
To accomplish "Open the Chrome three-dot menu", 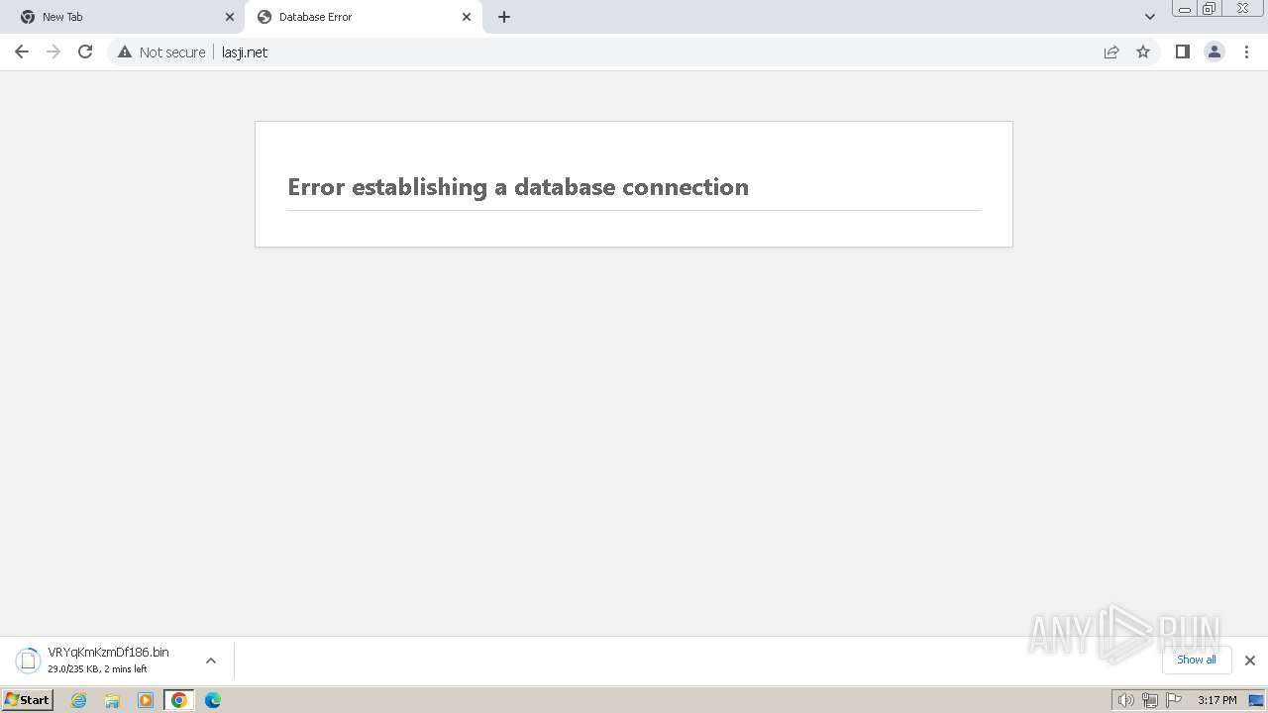I will pos(1246,51).
